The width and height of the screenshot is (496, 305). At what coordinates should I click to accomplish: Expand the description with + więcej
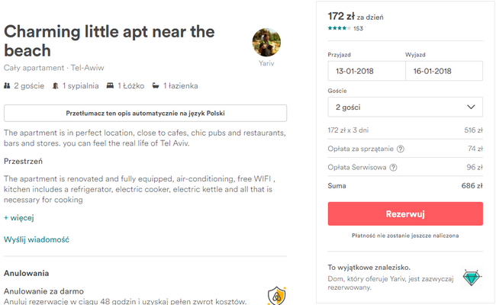pos(18,218)
